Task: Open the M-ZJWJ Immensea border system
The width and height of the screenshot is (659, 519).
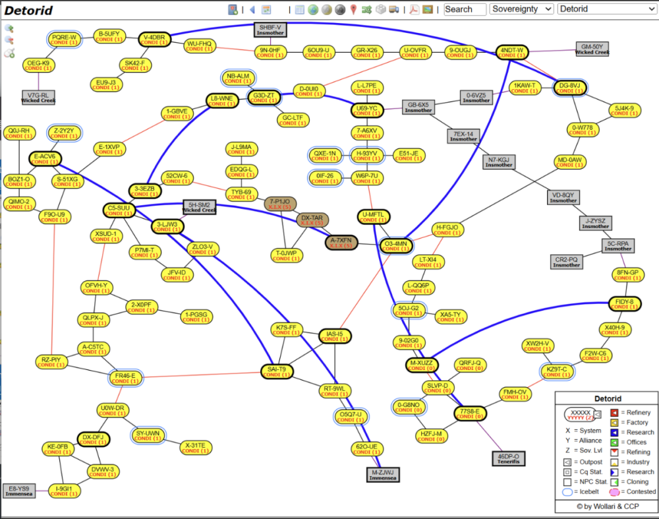Action: click(383, 474)
